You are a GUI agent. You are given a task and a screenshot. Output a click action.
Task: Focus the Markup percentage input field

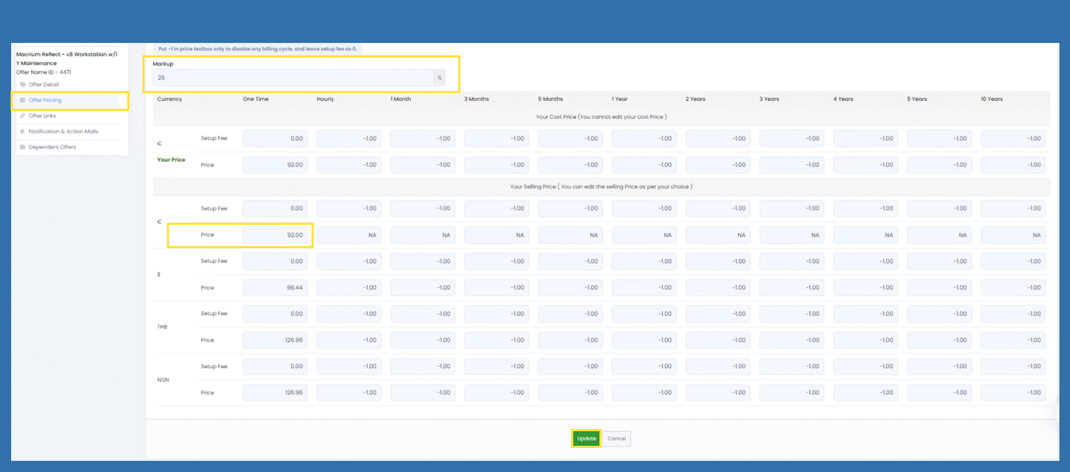pyautogui.click(x=292, y=78)
